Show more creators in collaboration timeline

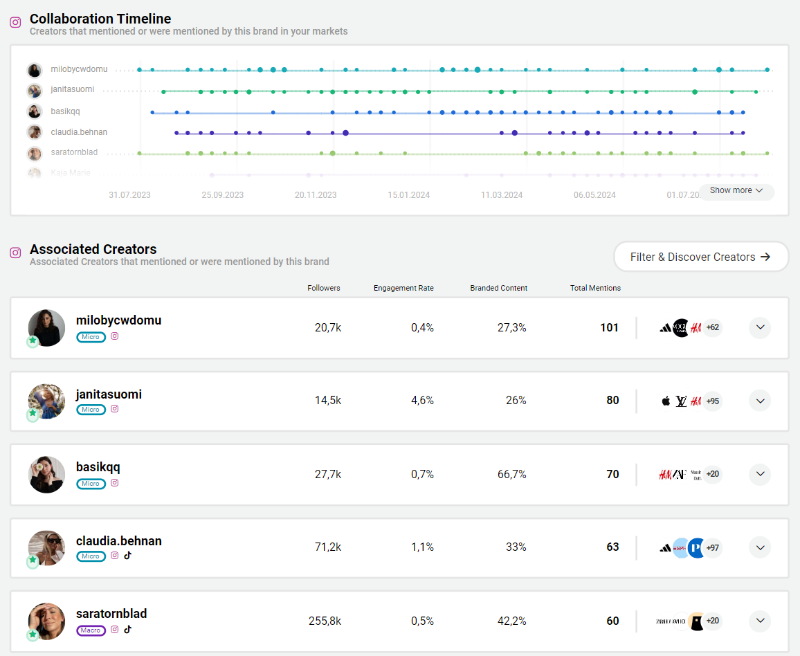point(736,190)
